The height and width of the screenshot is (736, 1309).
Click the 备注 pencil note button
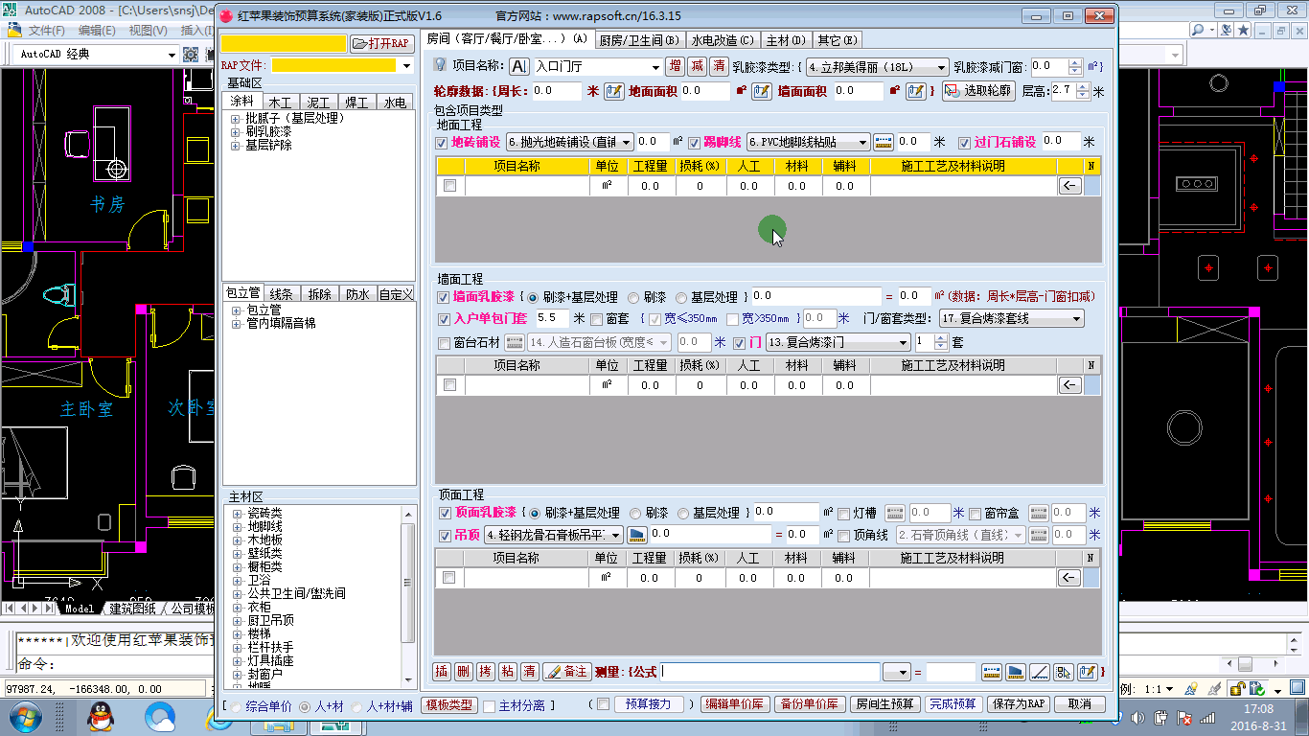click(566, 672)
